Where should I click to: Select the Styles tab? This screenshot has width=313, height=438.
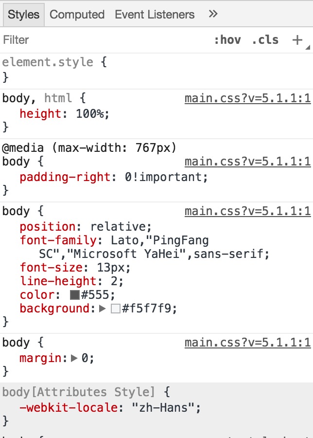[23, 15]
